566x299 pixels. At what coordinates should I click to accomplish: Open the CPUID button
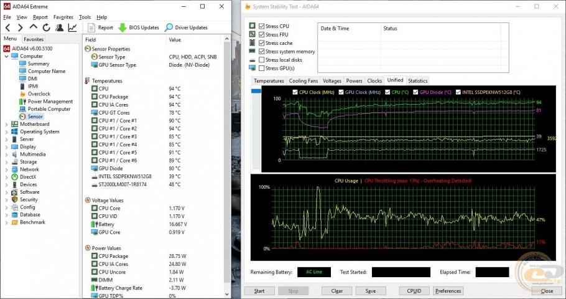(x=414, y=291)
